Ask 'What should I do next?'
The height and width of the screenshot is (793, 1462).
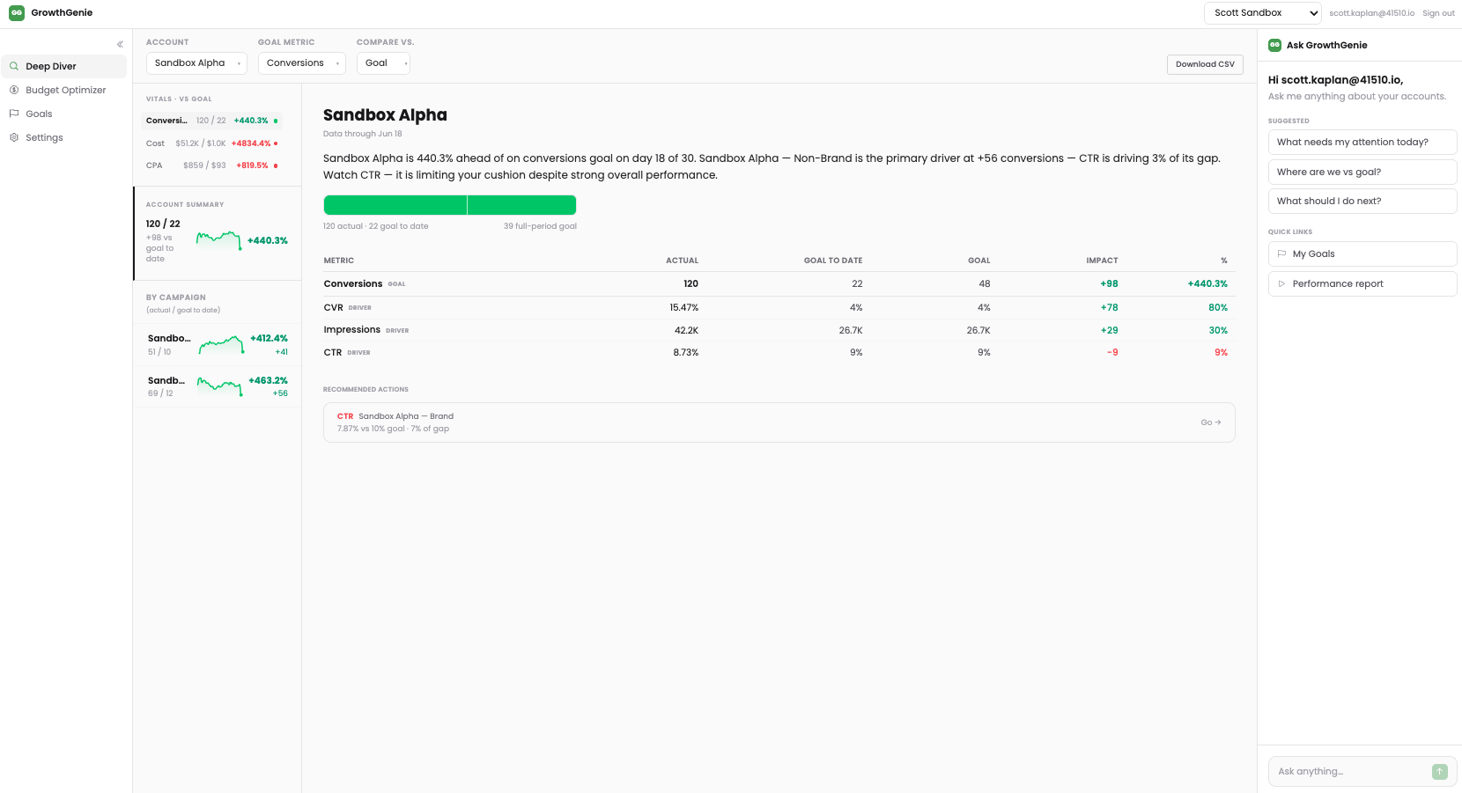click(1362, 201)
